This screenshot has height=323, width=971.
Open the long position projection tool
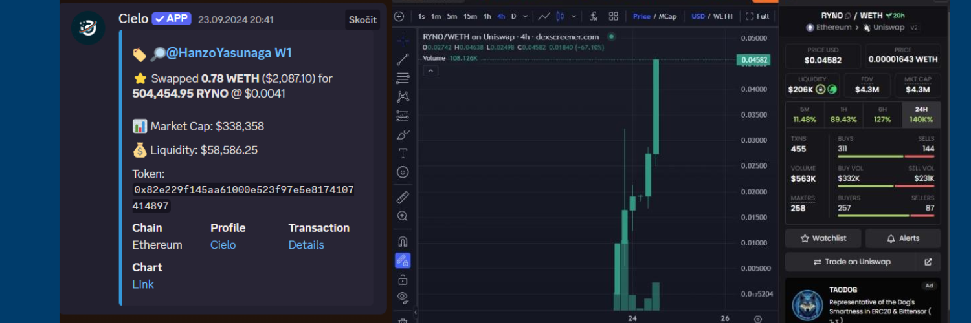click(x=403, y=116)
